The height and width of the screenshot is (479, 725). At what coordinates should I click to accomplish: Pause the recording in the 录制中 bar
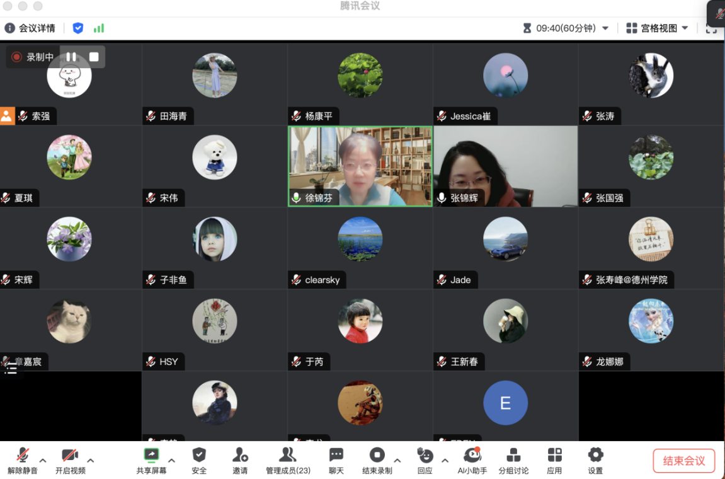(71, 57)
